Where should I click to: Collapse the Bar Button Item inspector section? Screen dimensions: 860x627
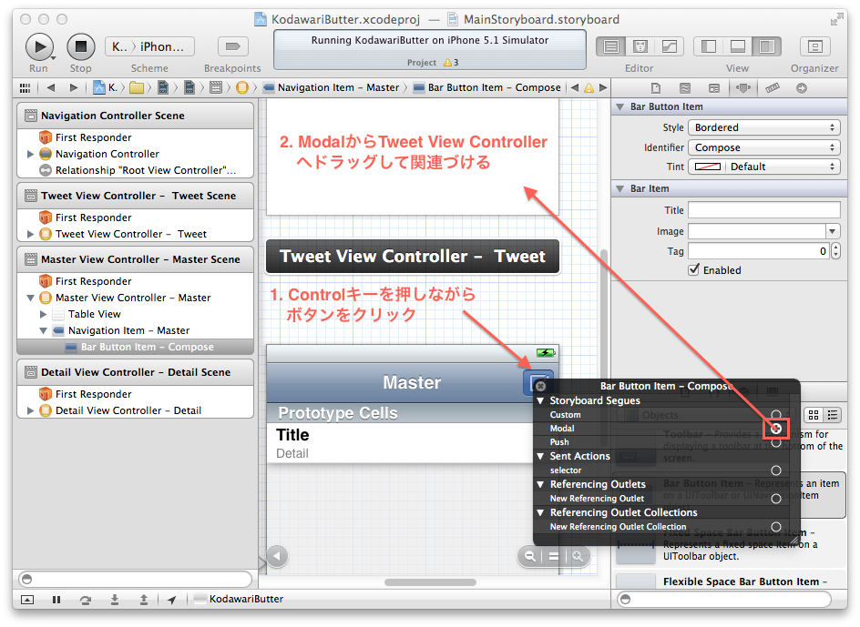[x=620, y=106]
